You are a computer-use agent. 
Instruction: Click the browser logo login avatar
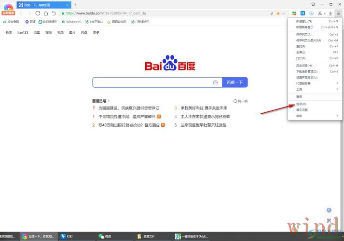(x=8, y=10)
